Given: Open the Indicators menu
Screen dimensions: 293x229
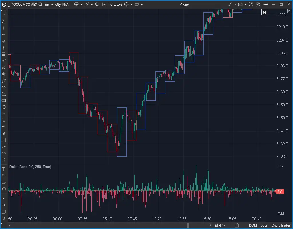Looking at the screenshot, I should tap(112, 5).
